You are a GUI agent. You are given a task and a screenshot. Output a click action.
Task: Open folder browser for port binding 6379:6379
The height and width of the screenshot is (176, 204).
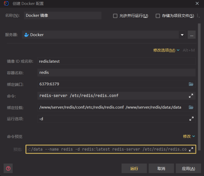191,84
